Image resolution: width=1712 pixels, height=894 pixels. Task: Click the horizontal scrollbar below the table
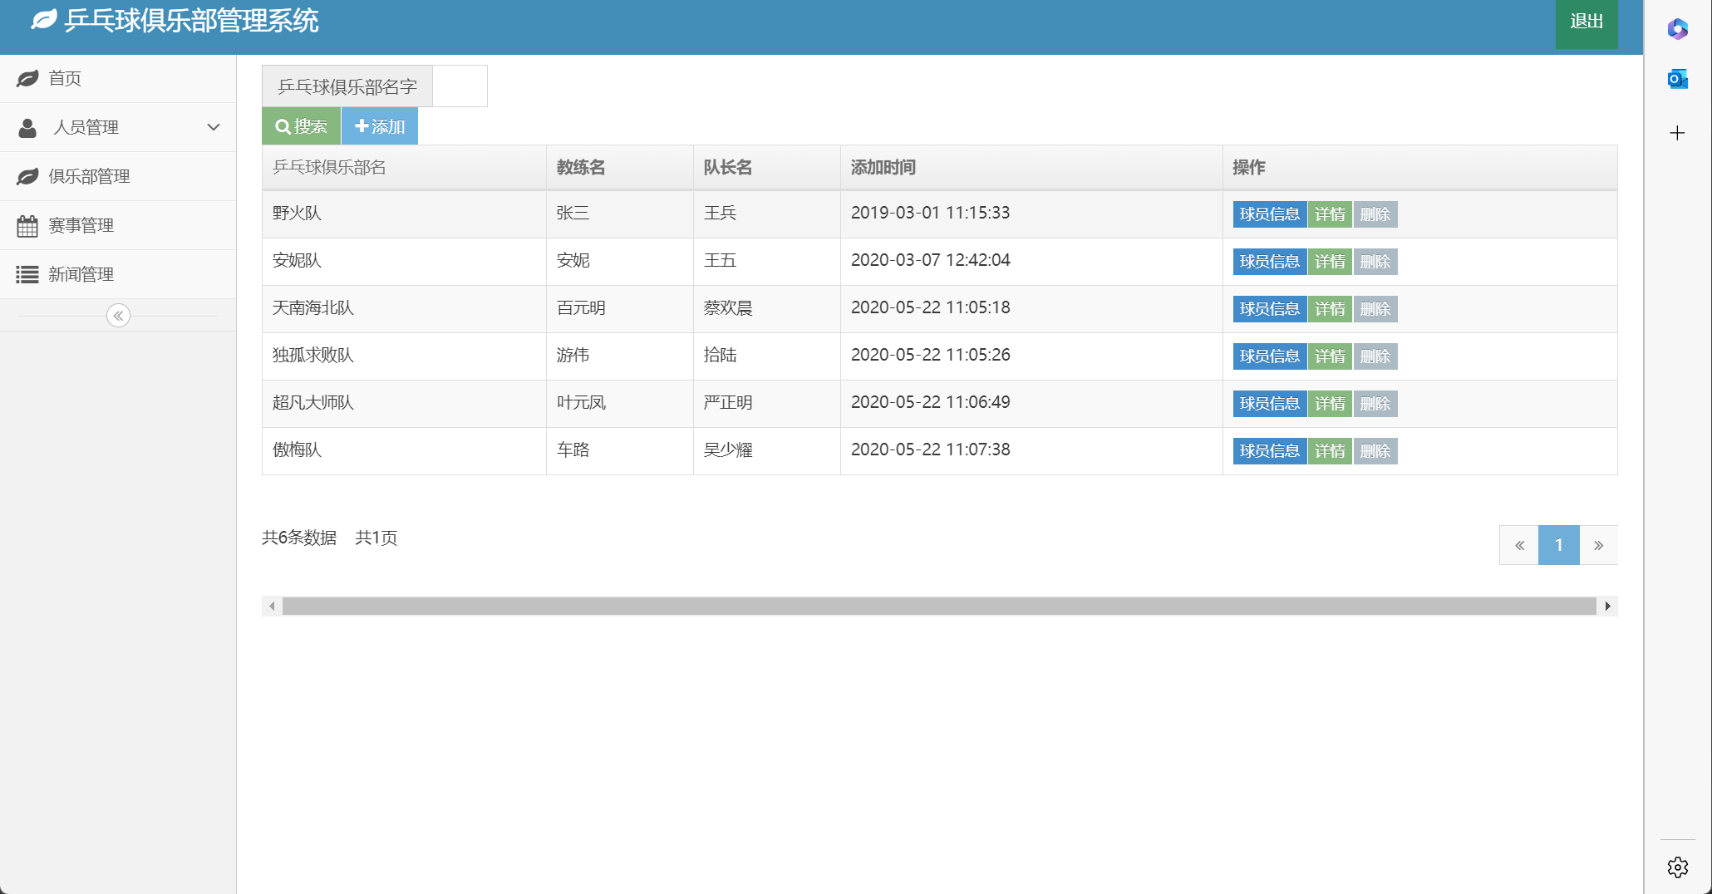coord(939,606)
